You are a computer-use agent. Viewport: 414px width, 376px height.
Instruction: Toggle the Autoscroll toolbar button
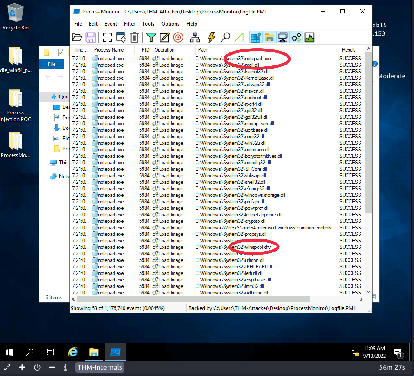(x=121, y=37)
